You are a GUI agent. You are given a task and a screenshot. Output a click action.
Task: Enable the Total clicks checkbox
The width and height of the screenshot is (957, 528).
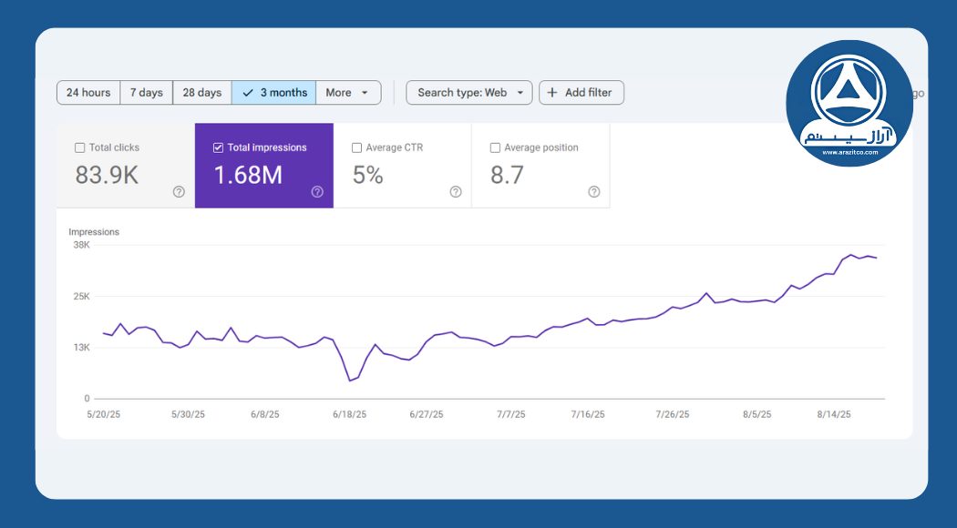80,147
